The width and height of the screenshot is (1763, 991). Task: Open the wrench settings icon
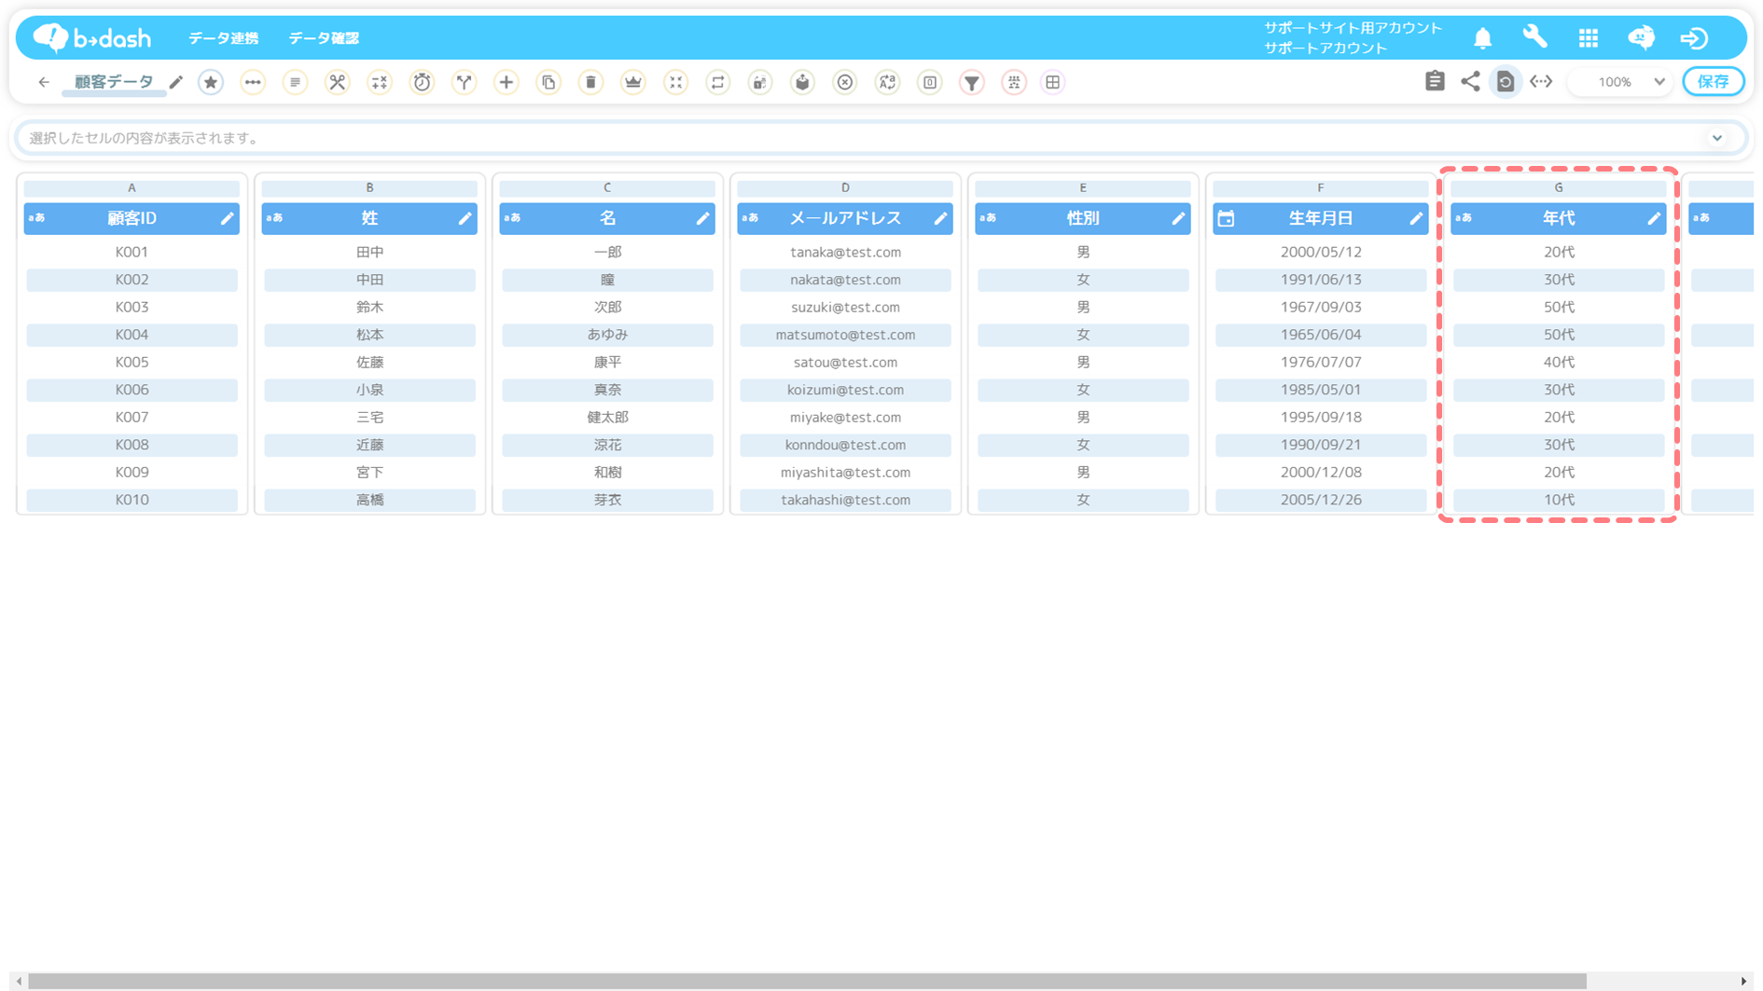click(x=1535, y=37)
